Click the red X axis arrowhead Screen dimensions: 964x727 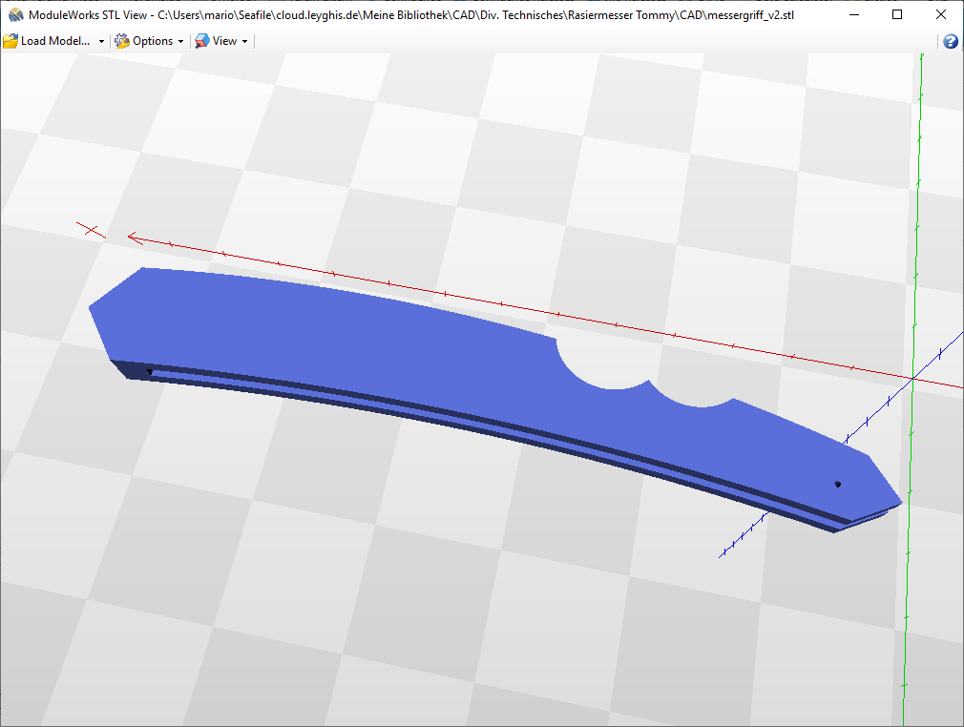pyautogui.click(x=135, y=239)
